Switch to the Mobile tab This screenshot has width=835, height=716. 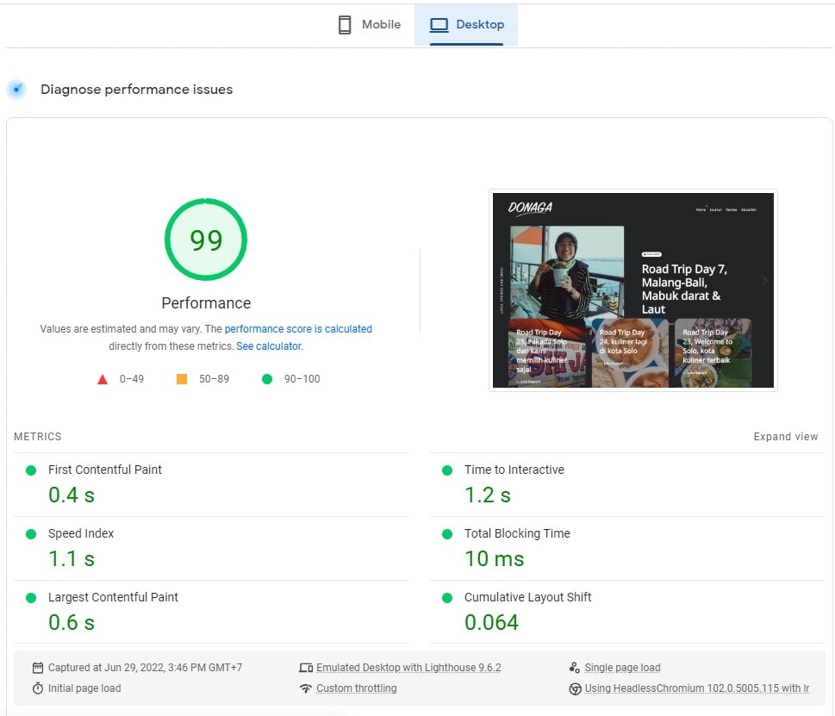click(369, 25)
